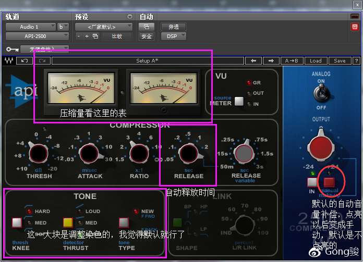The height and width of the screenshot is (262, 363).
Task: Toggle manual make-up gain button
Action: point(329,182)
